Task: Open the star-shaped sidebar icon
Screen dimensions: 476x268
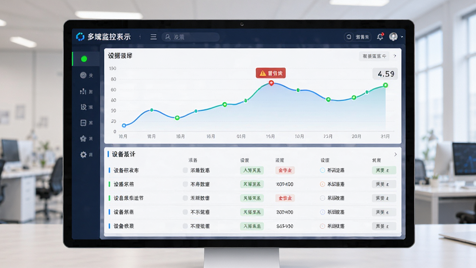Action: 83,139
